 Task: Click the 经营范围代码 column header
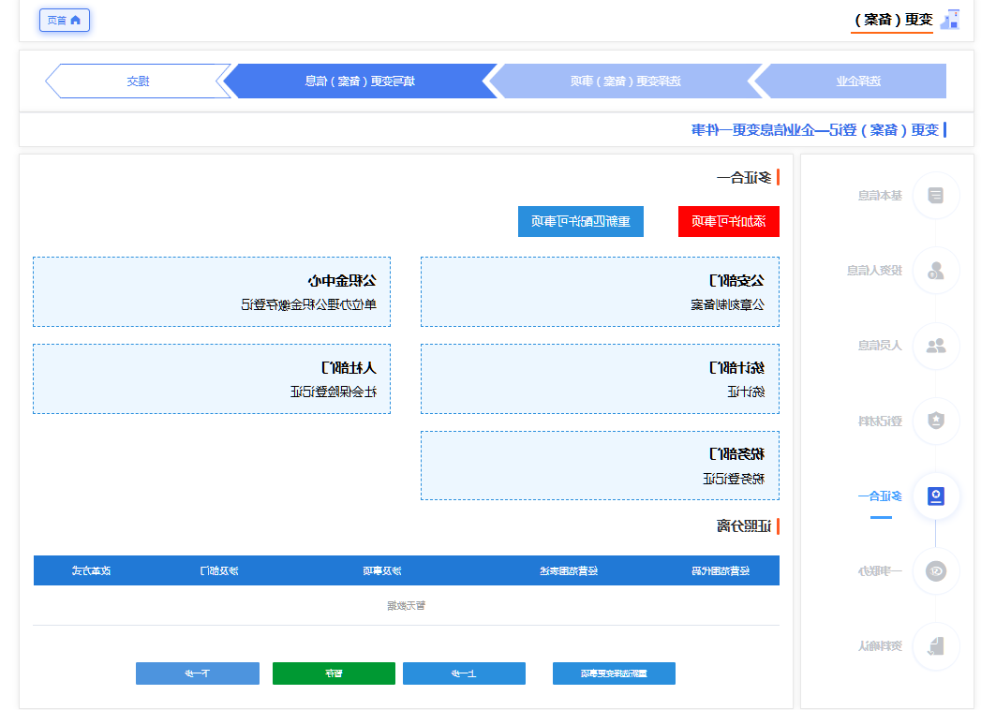click(x=721, y=570)
